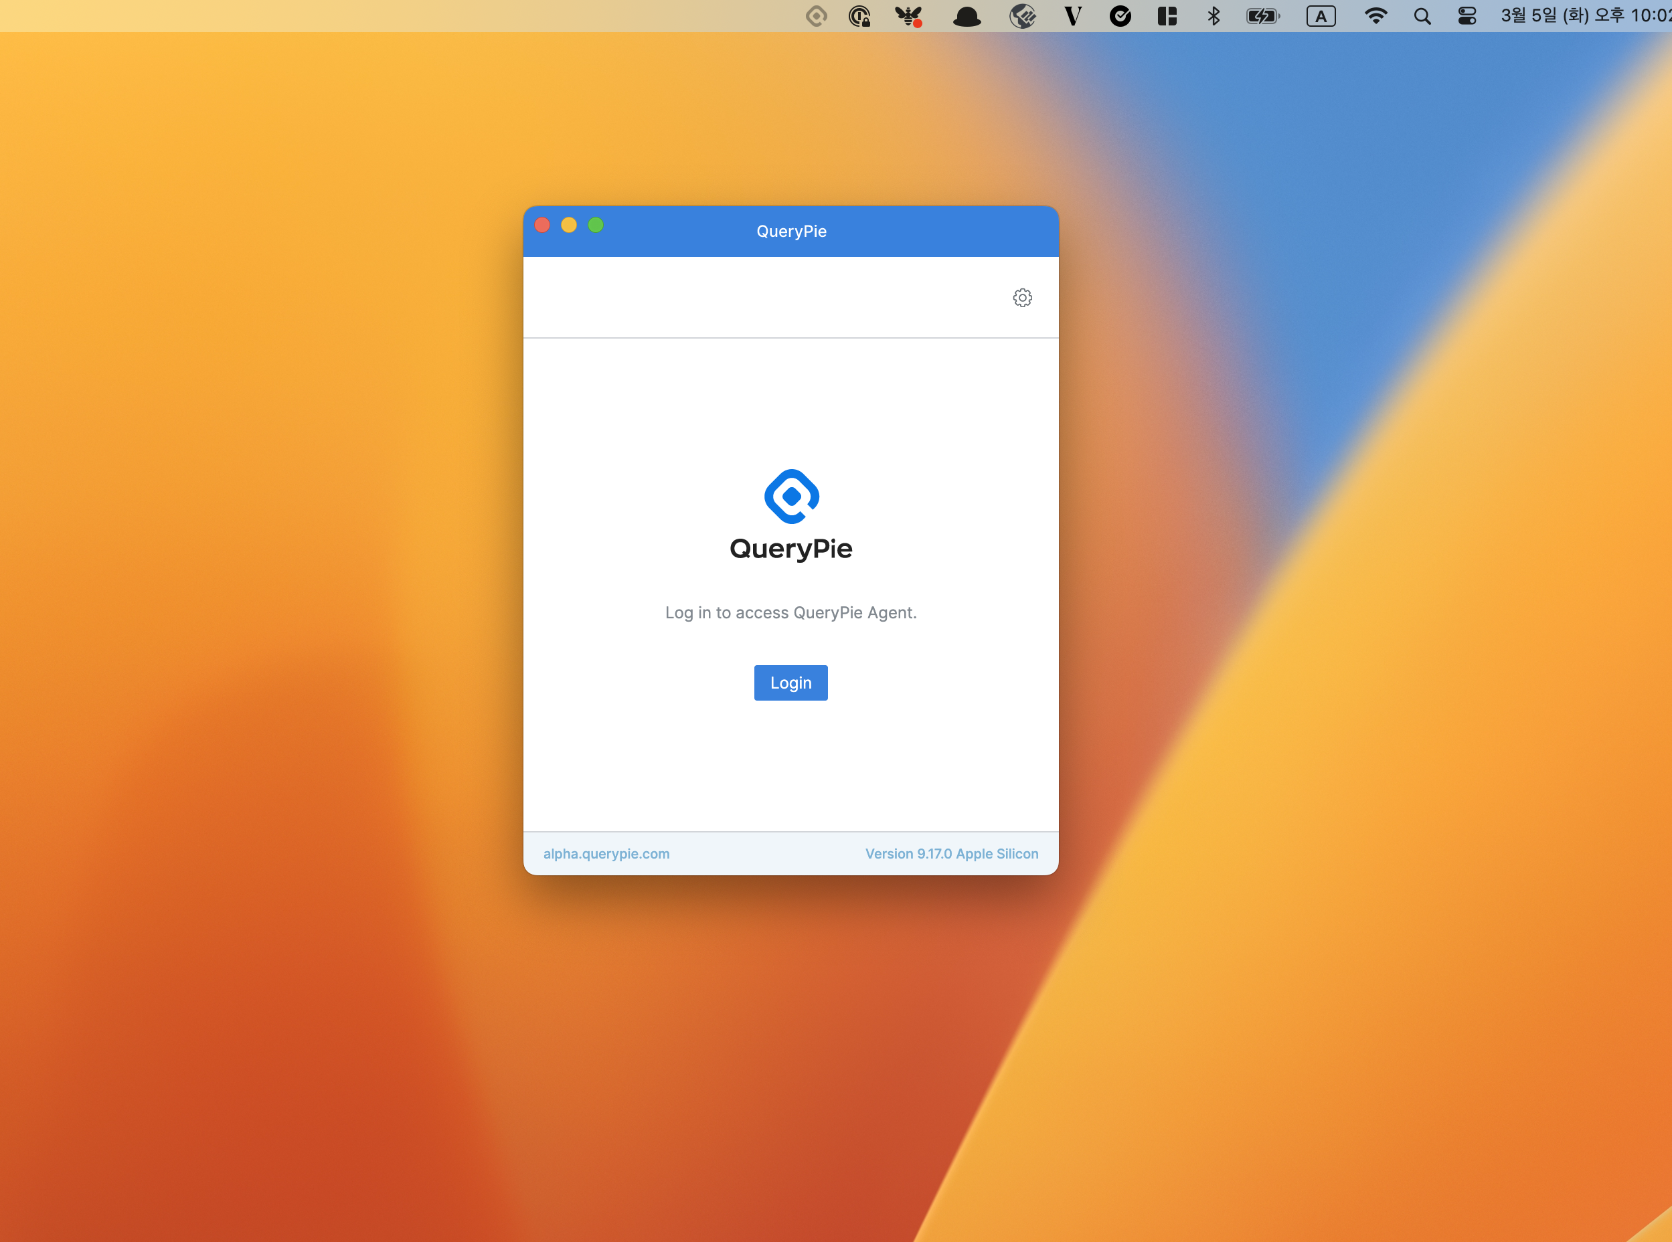Screen dimensions: 1672x1242
Task: Close the QueryPie window with red button
Action: click(542, 225)
